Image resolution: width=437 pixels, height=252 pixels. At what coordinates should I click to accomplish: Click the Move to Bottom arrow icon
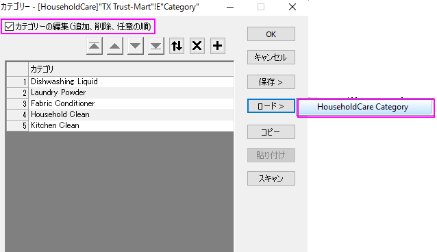(x=155, y=46)
